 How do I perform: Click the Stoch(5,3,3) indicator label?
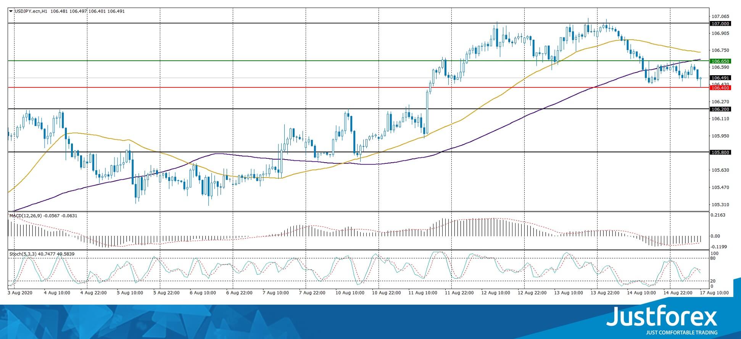point(22,254)
